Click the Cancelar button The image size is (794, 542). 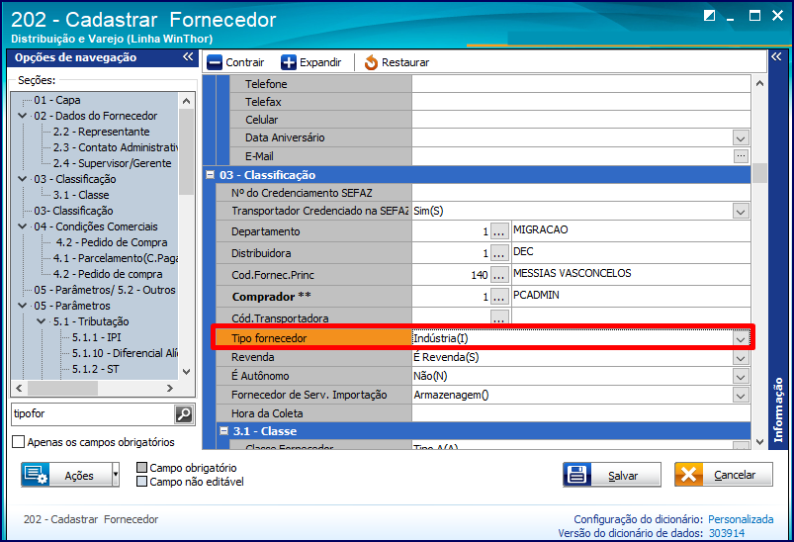pyautogui.click(x=724, y=475)
